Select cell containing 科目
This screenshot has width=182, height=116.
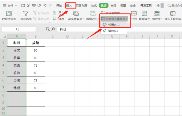pyautogui.click(x=17, y=43)
